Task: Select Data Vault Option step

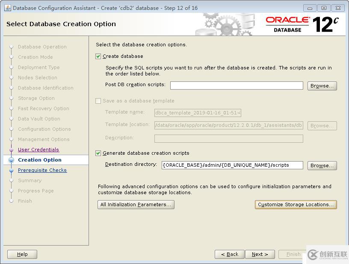Action: point(39,119)
